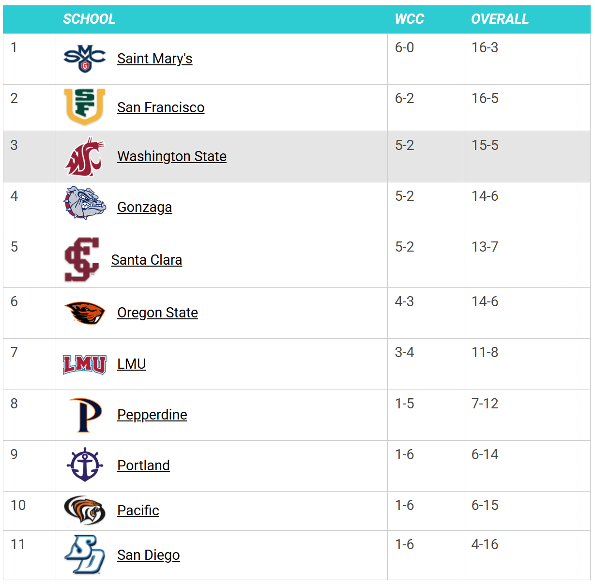Click the Washington State Cougars logo
This screenshot has width=595, height=584.
pos(85,157)
